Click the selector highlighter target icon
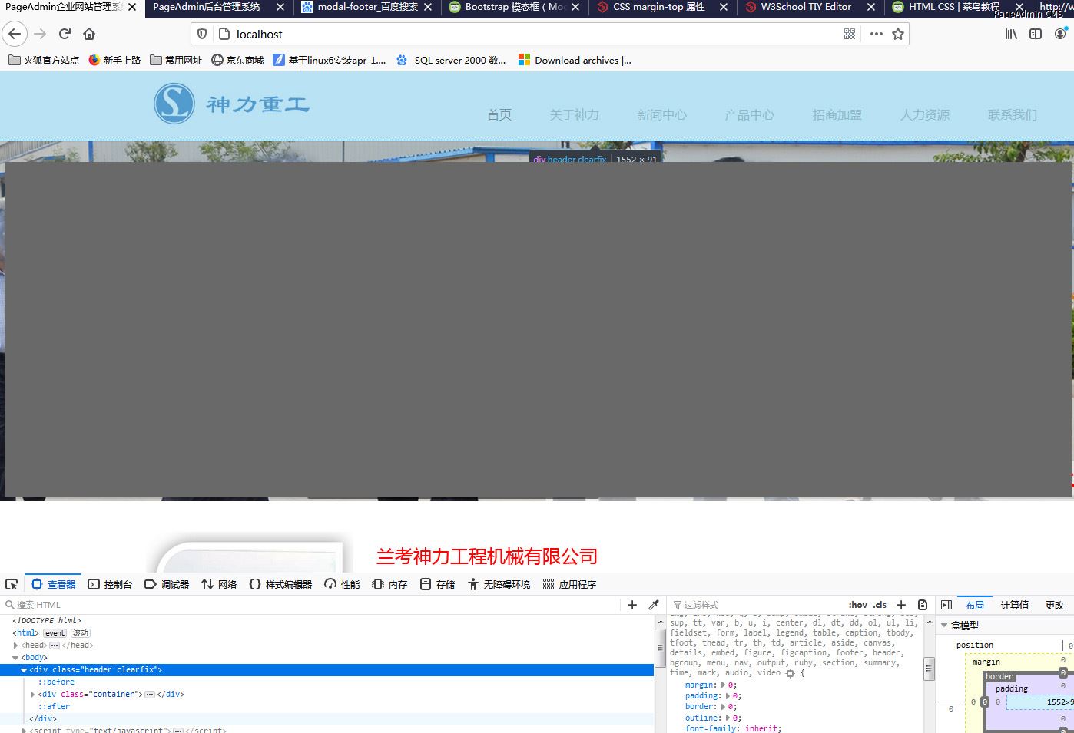This screenshot has width=1074, height=733. [x=790, y=673]
